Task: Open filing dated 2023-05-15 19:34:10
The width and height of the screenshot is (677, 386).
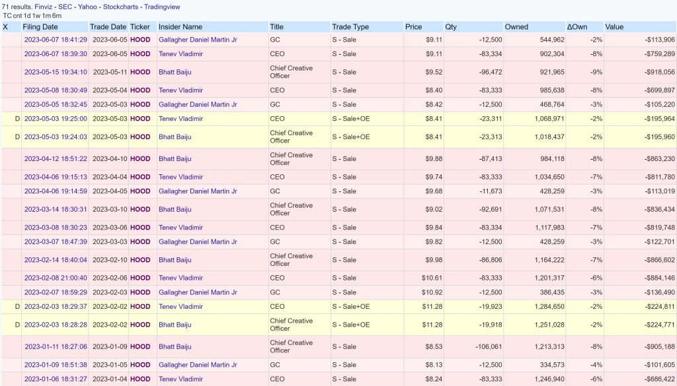Action: click(56, 72)
